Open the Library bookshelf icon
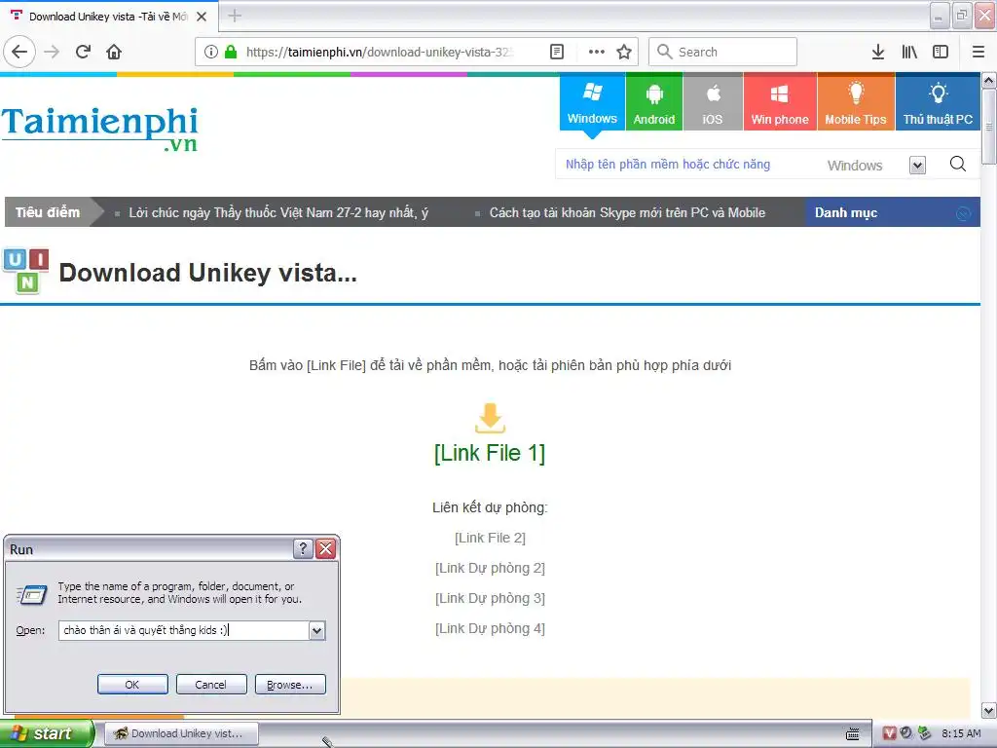 coord(909,52)
